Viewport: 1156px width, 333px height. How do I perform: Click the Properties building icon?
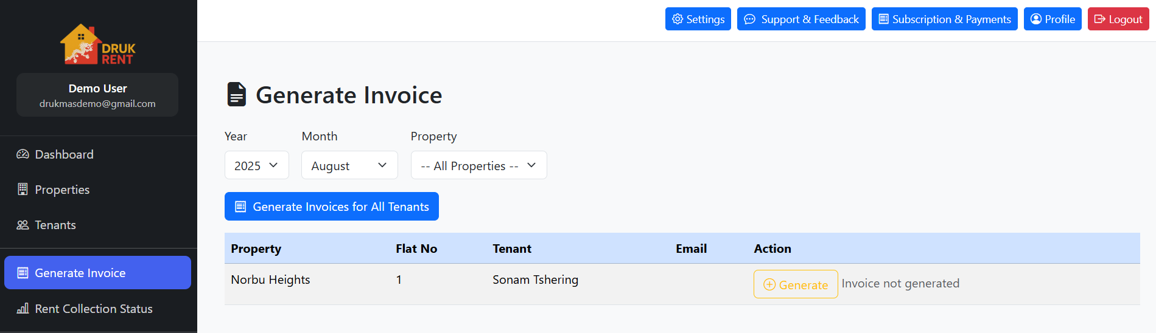(23, 189)
